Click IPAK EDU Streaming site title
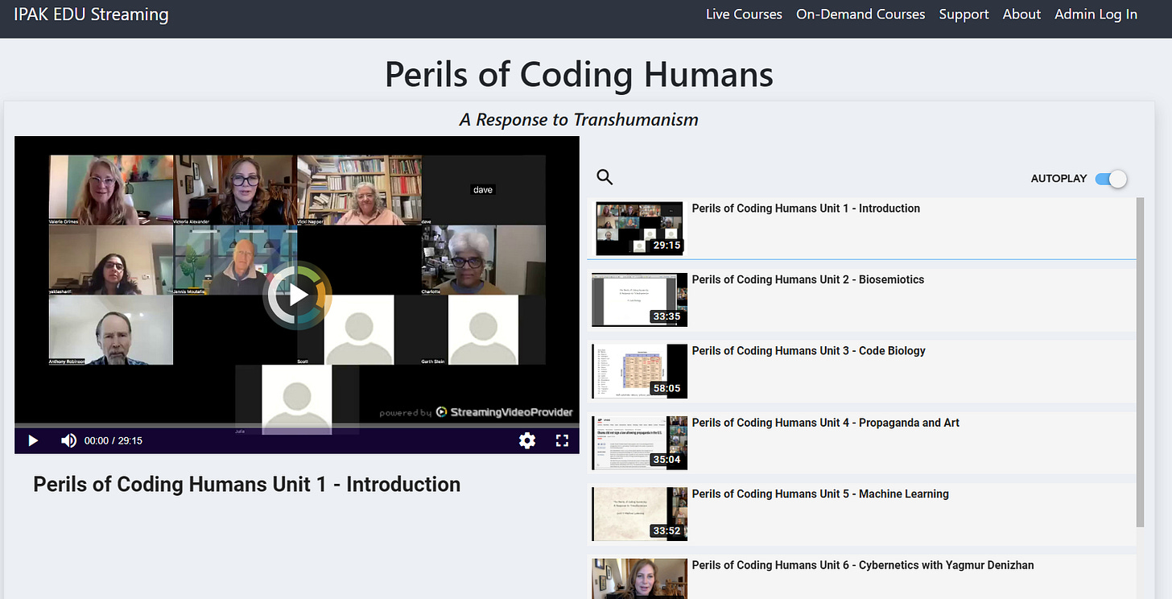The image size is (1172, 599). pos(91,14)
